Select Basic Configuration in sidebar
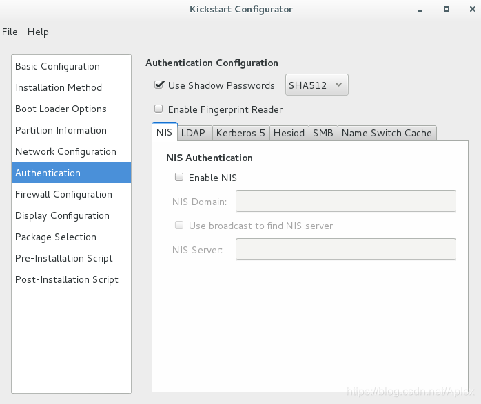 point(71,66)
